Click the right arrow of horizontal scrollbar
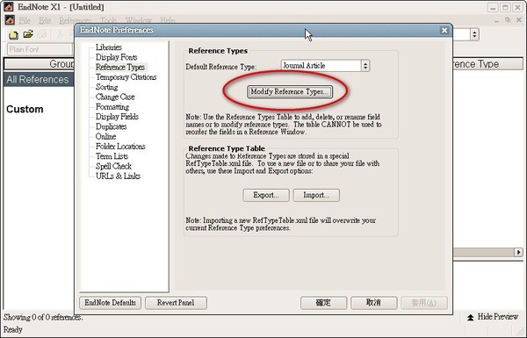This screenshot has width=527, height=338. (x=518, y=252)
